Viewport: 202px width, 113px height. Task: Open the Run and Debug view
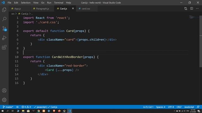4,38
